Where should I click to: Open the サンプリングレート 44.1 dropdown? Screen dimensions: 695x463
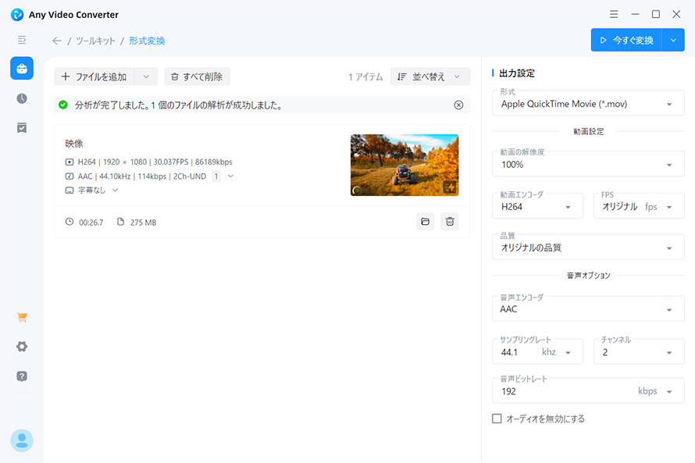coord(537,352)
